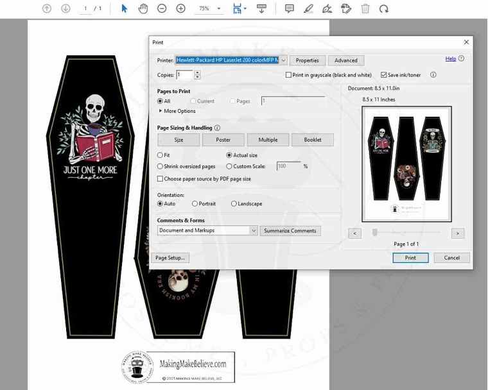The image size is (488, 390).
Task: Set orientation to Portrait
Action: pyautogui.click(x=195, y=204)
